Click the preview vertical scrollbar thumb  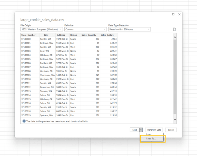[175, 77]
